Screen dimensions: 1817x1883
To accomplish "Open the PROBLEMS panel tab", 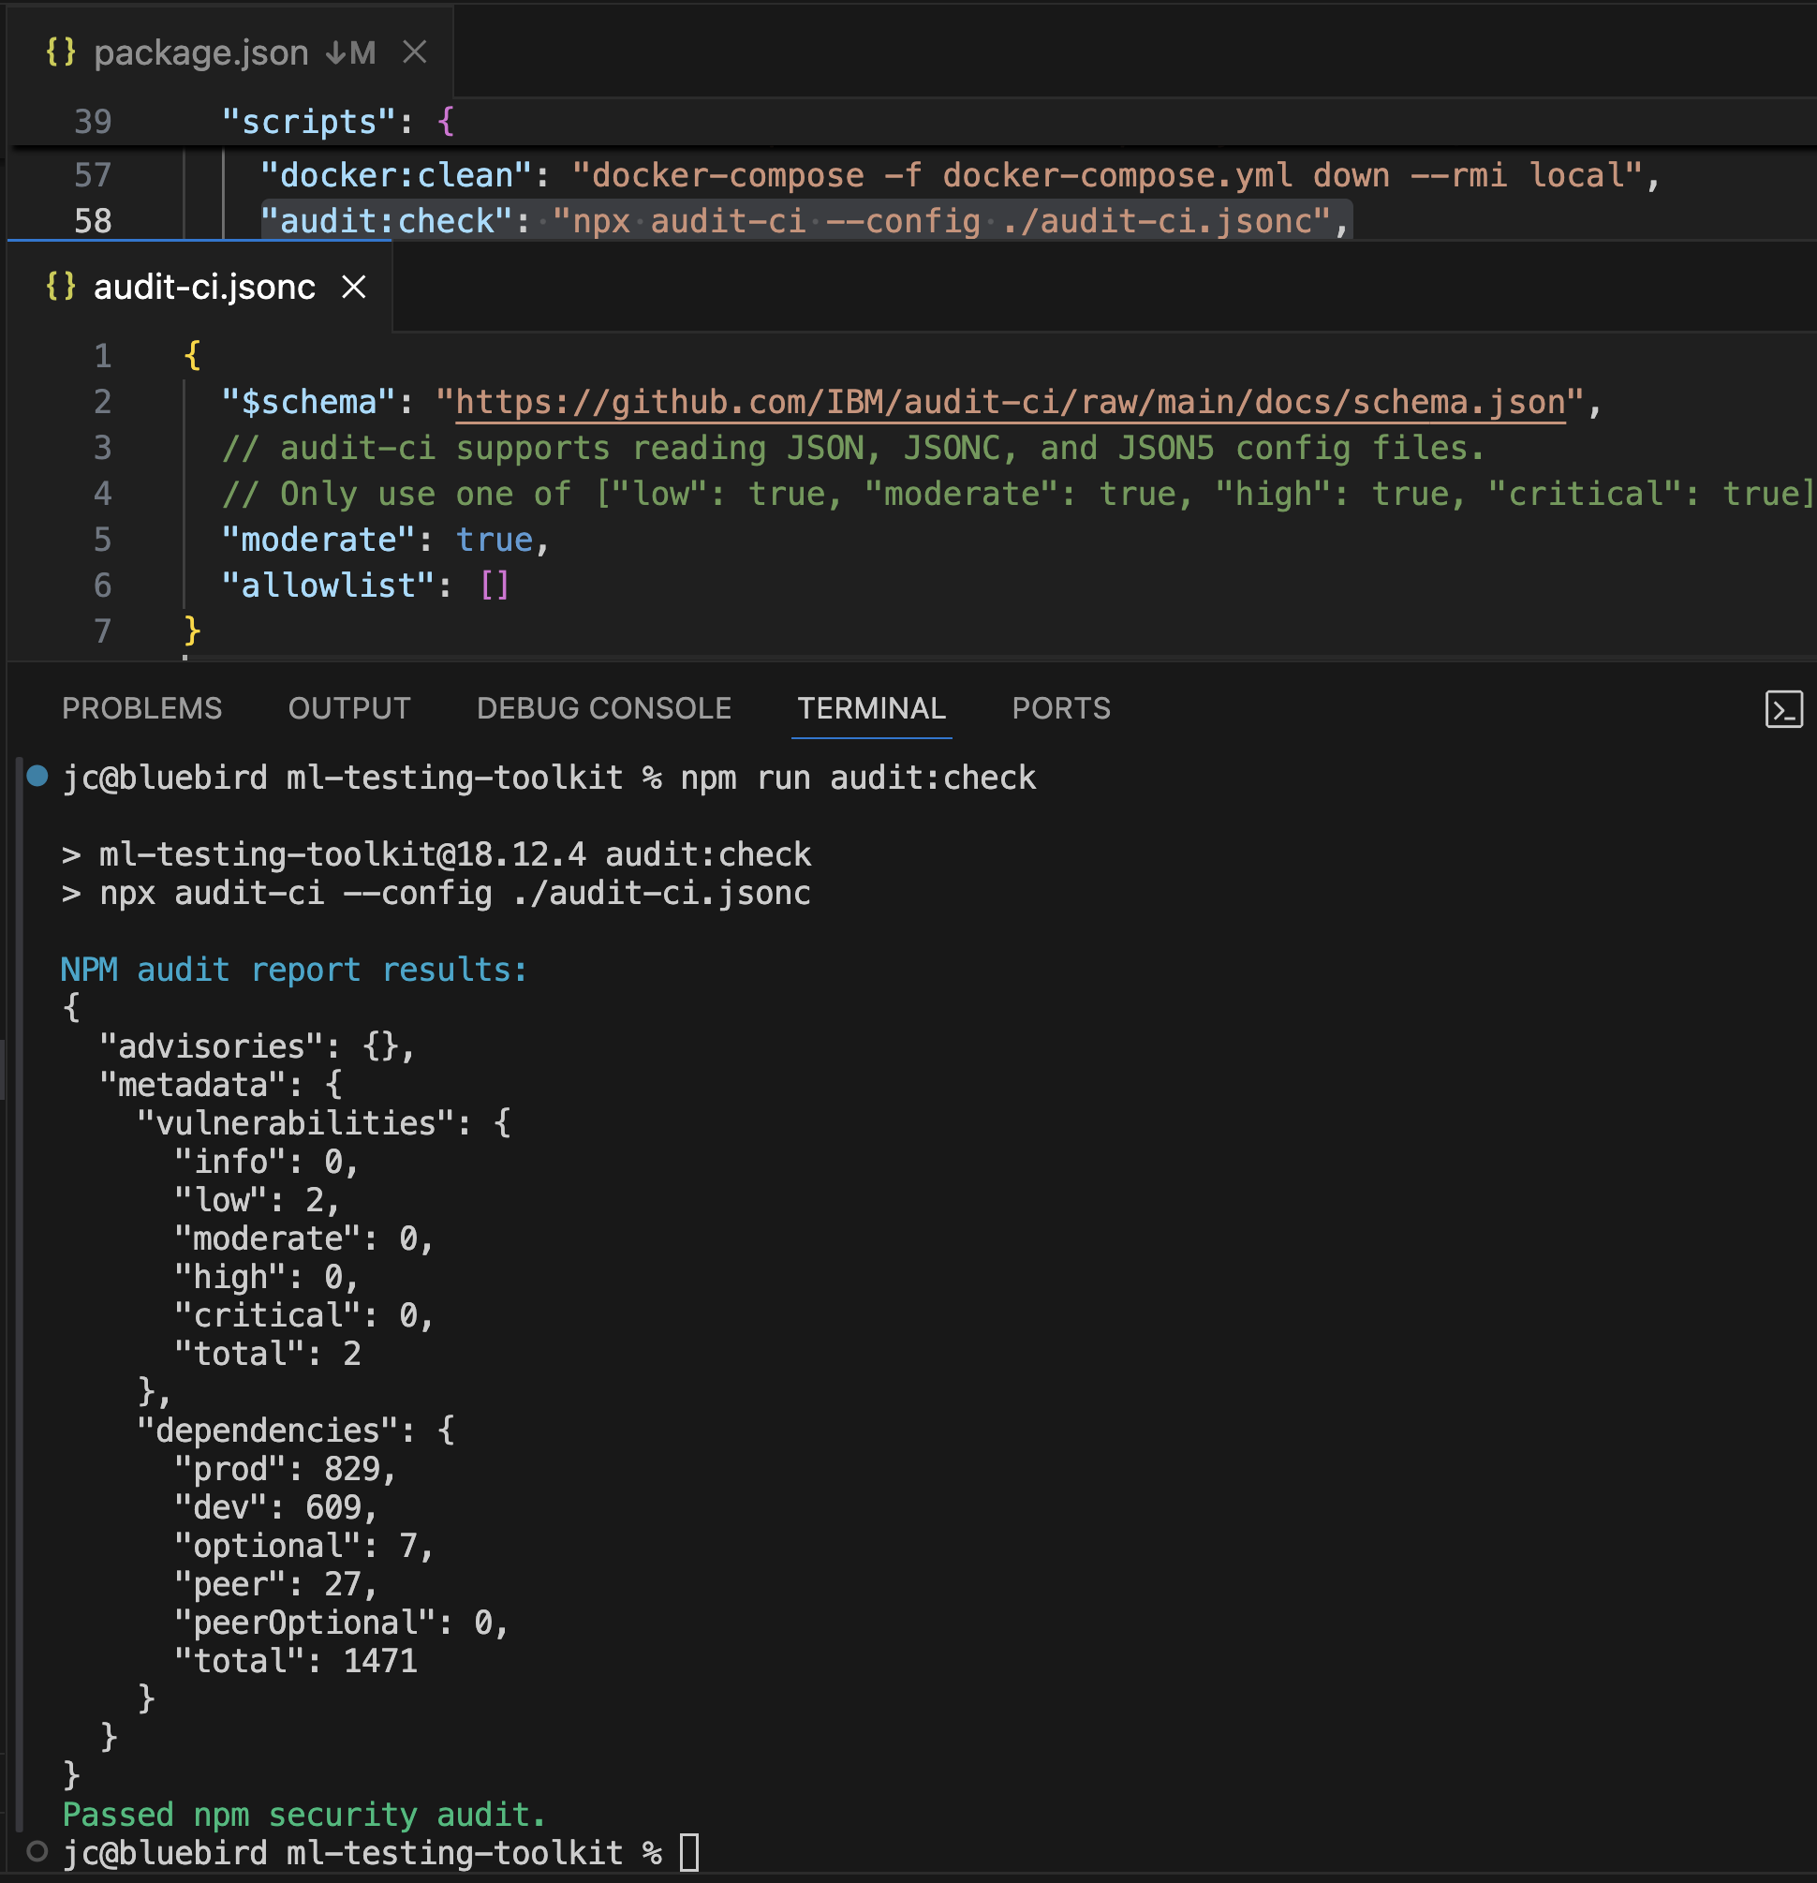I will tap(142, 708).
